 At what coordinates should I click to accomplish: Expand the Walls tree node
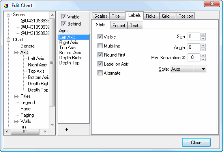pyautogui.click(x=16, y=122)
